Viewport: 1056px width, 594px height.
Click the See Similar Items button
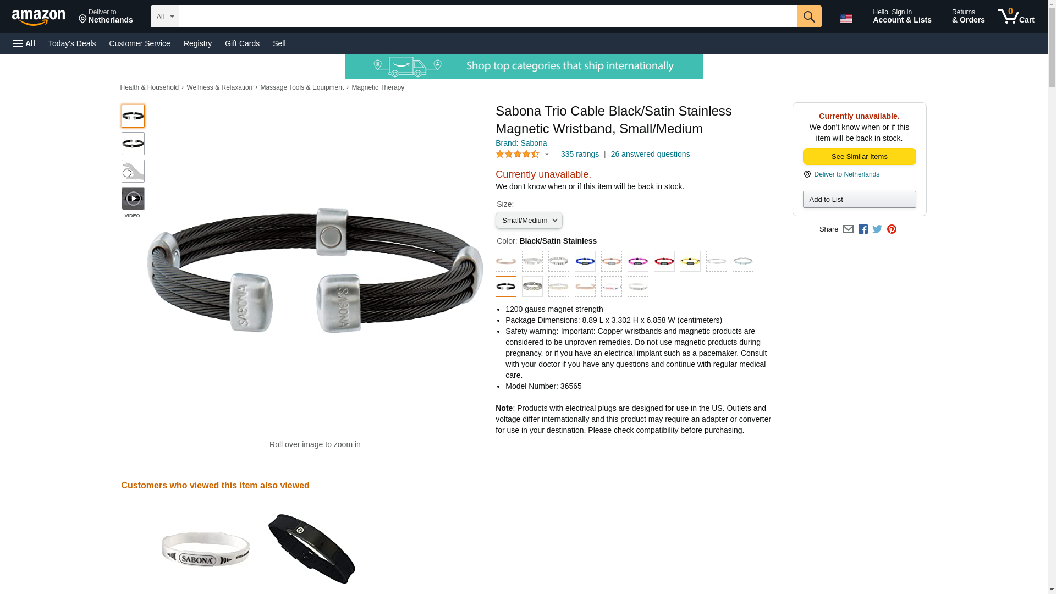(859, 157)
